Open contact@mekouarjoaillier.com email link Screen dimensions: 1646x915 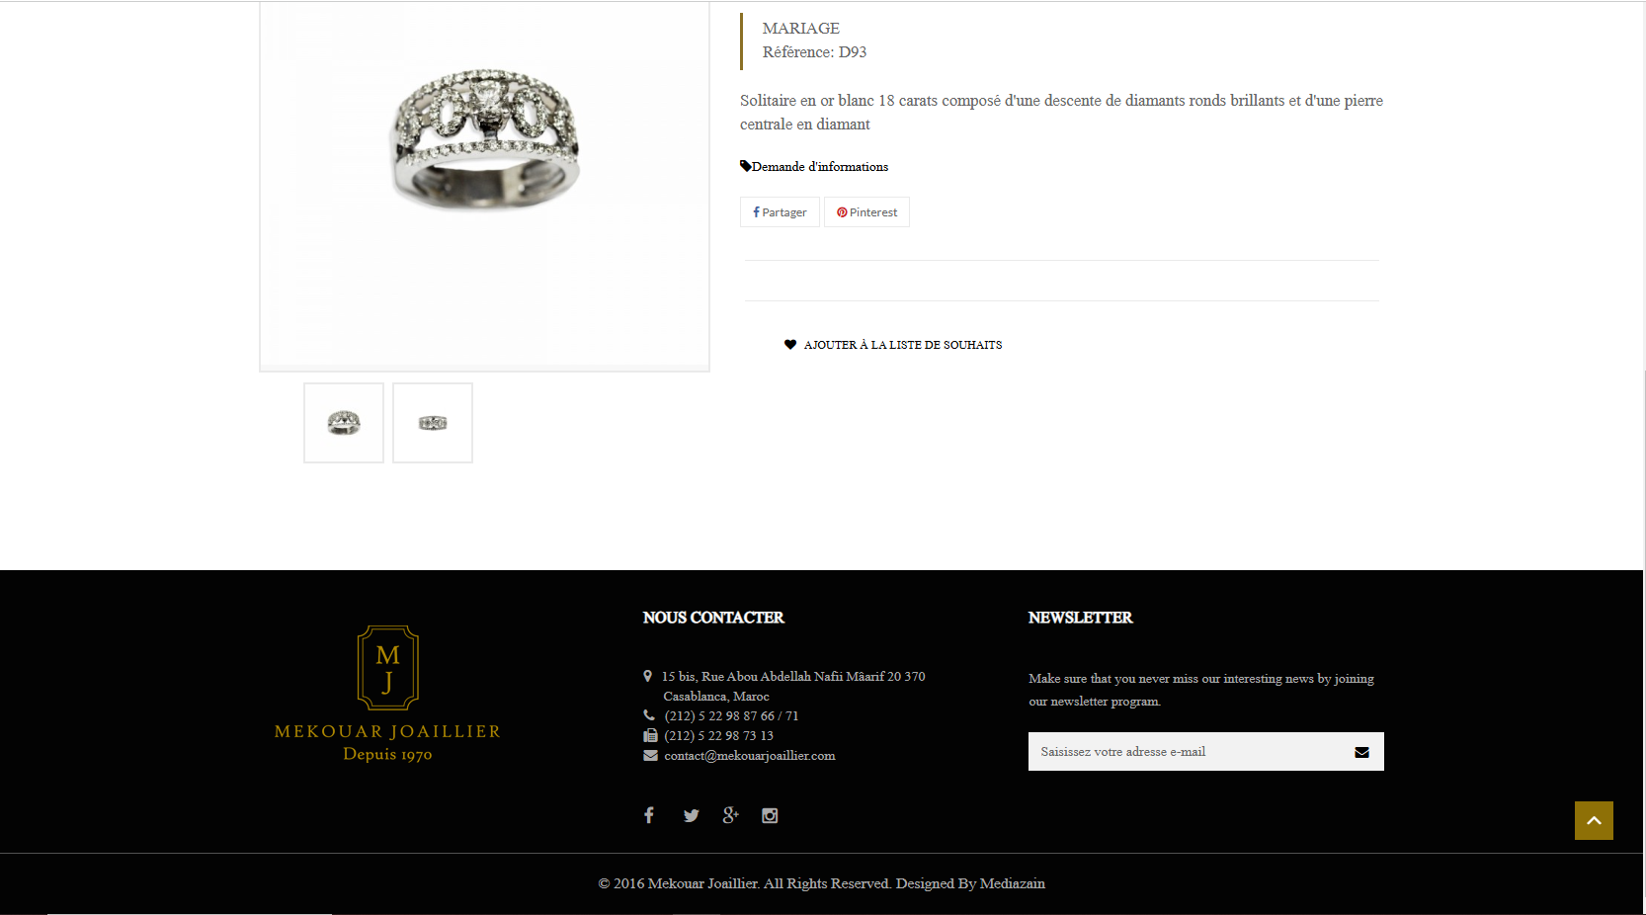tap(750, 756)
